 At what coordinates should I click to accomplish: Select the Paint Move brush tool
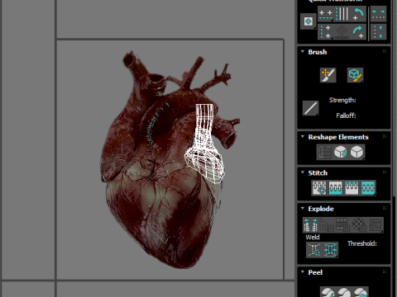pos(328,75)
